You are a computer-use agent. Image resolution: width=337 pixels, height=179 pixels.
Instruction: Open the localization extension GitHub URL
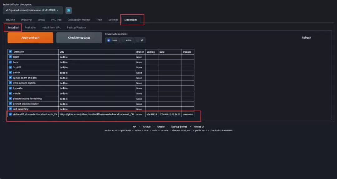tap(97, 114)
